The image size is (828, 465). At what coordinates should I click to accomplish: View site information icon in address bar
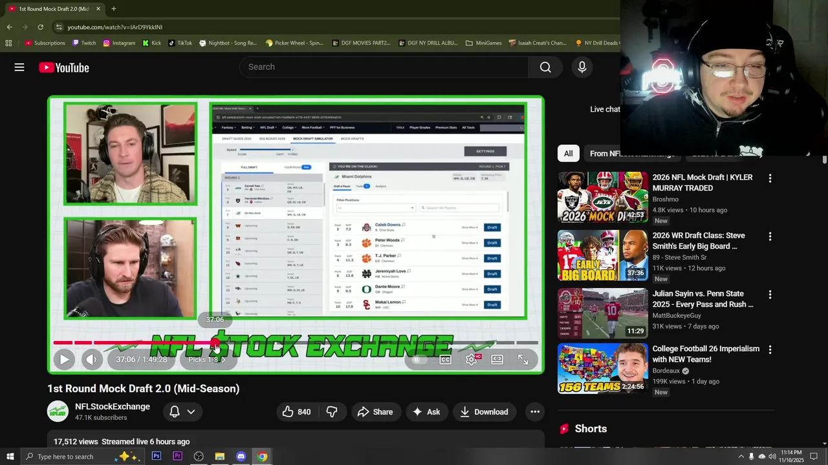pyautogui.click(x=59, y=27)
